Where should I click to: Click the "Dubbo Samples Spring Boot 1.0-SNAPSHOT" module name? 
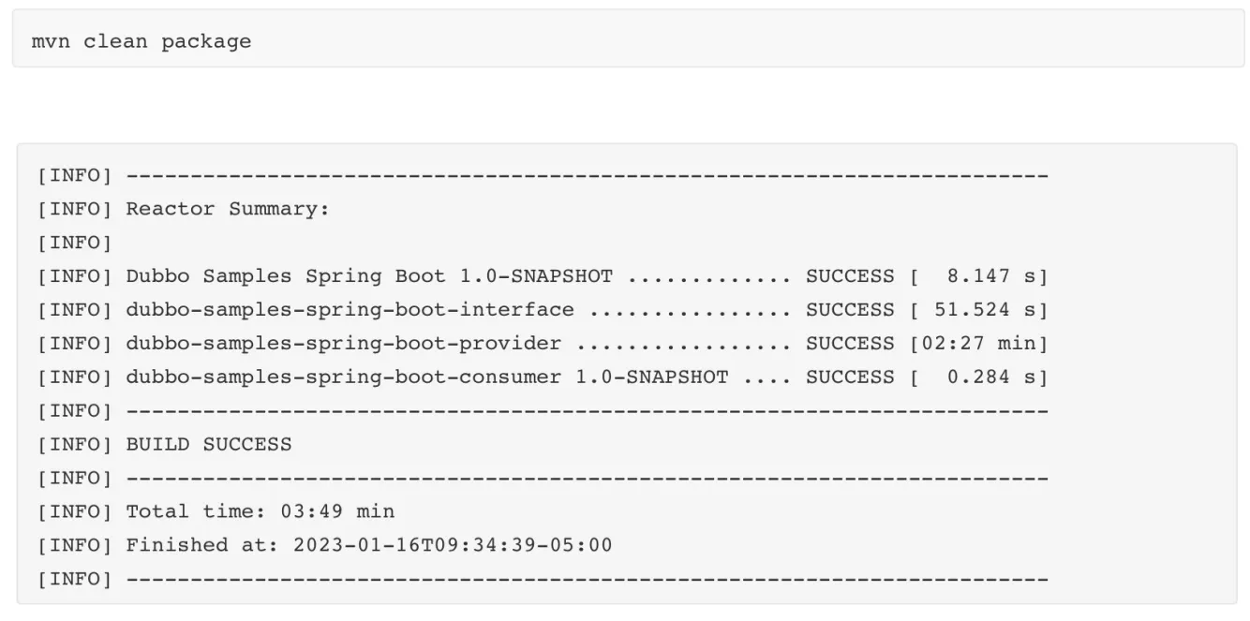(369, 276)
